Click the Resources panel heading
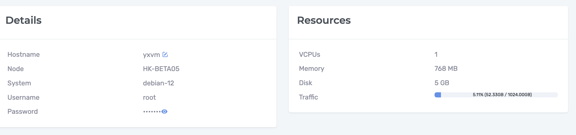This screenshot has width=576, height=135. pyautogui.click(x=324, y=20)
